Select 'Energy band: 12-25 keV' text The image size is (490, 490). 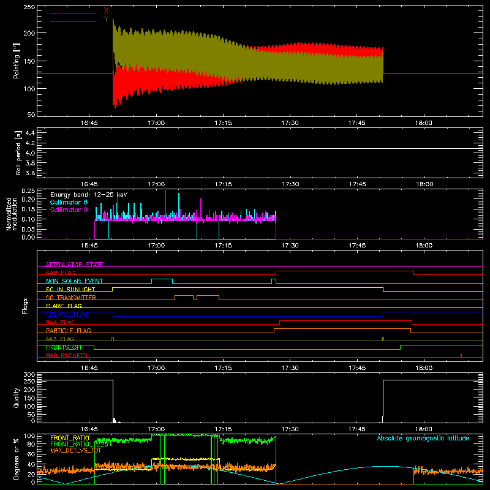tap(89, 195)
